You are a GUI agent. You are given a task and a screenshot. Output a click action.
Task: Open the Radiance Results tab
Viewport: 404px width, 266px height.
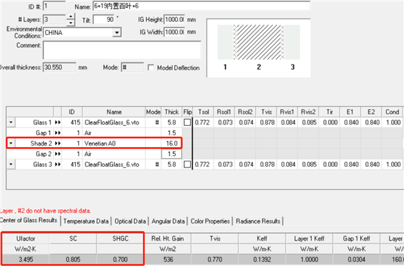click(x=258, y=222)
